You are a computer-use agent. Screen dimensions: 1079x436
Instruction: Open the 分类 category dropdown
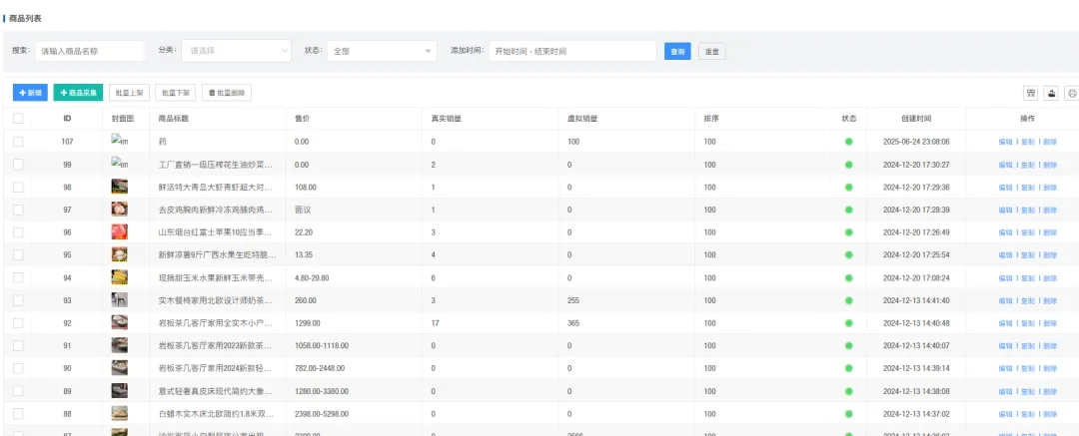point(235,51)
